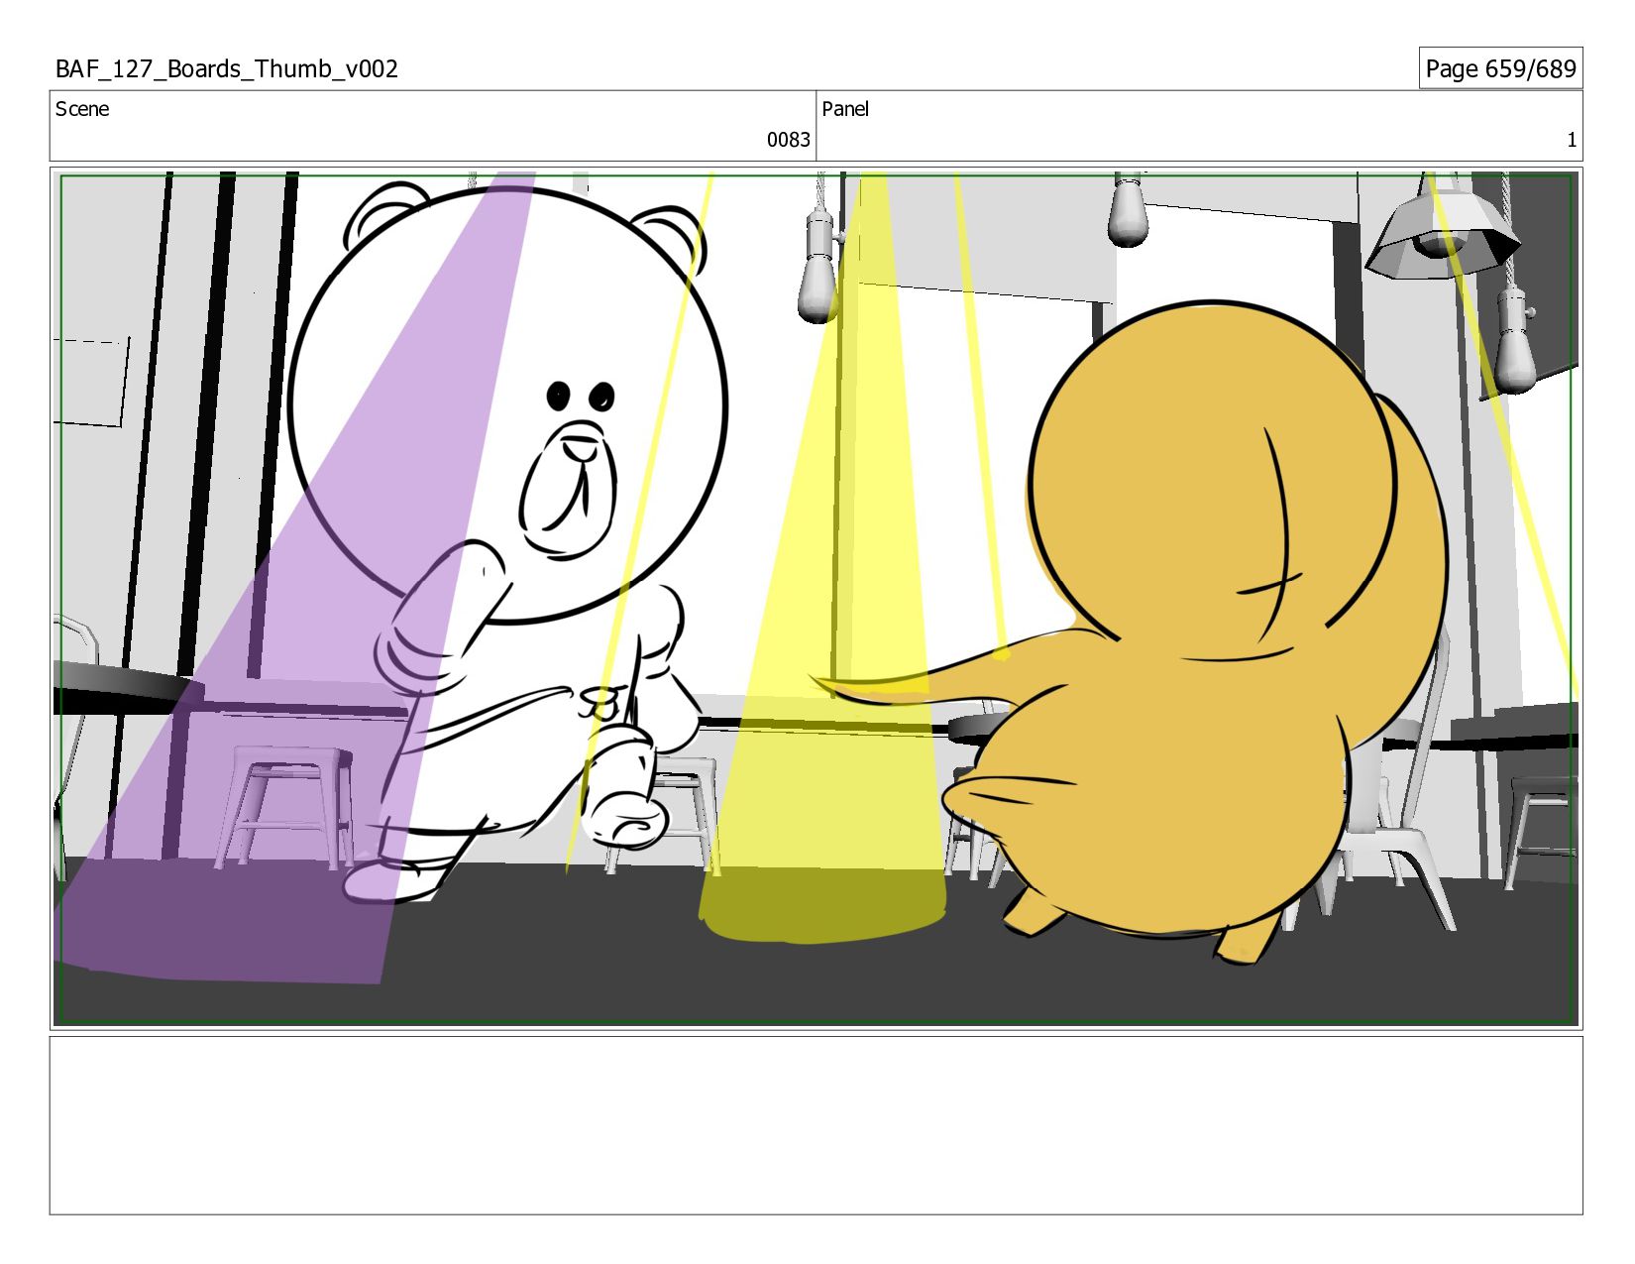Click the panel number 1
1635x1264 pixels.
(x=1571, y=140)
